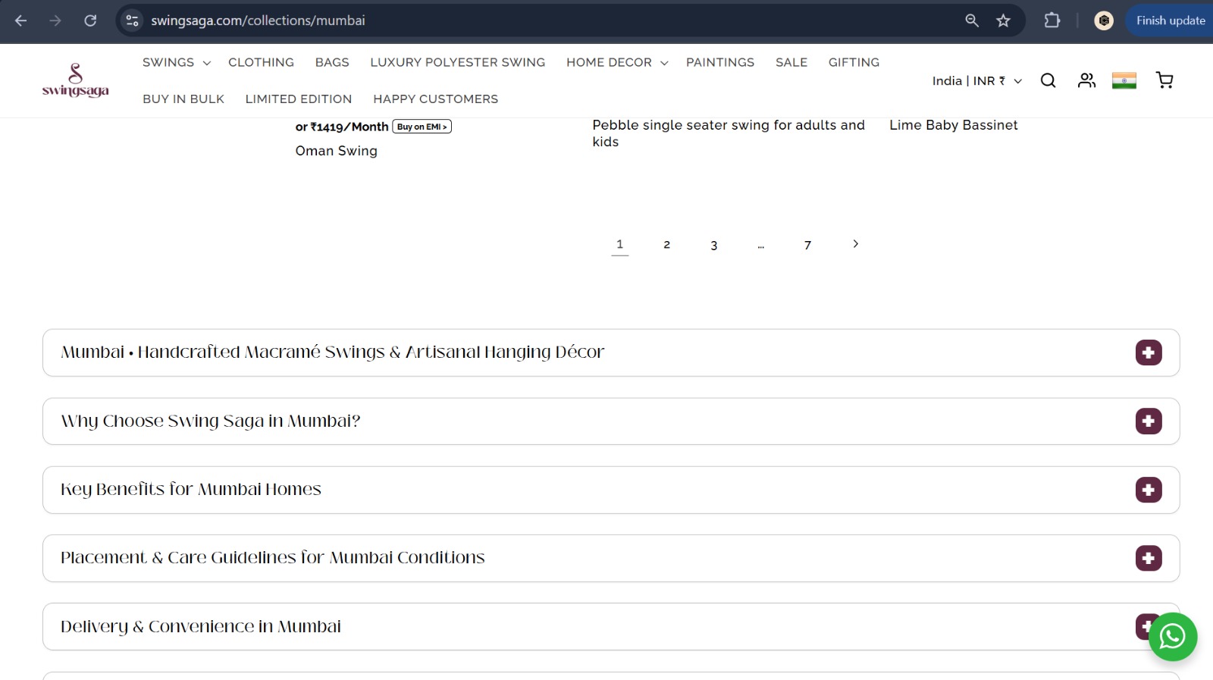Open the site search magnifier
1213x680 pixels.
[x=1048, y=80]
